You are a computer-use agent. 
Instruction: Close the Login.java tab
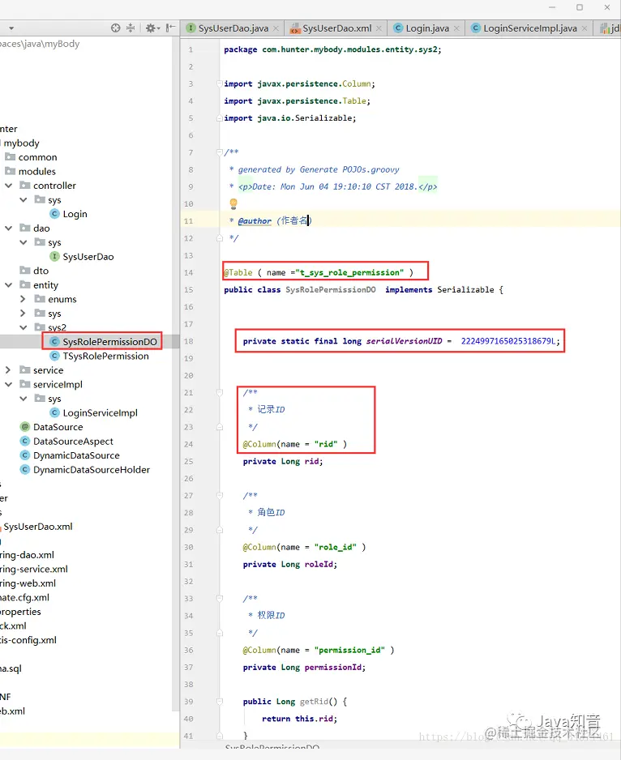click(456, 28)
